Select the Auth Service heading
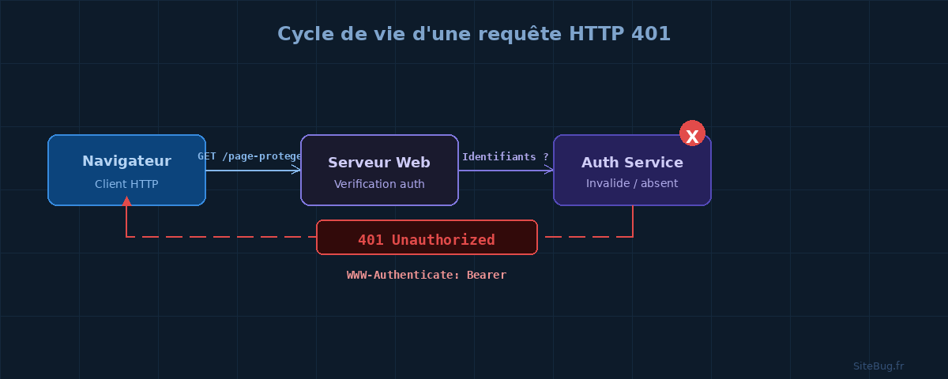This screenshot has width=948, height=379. coord(632,162)
